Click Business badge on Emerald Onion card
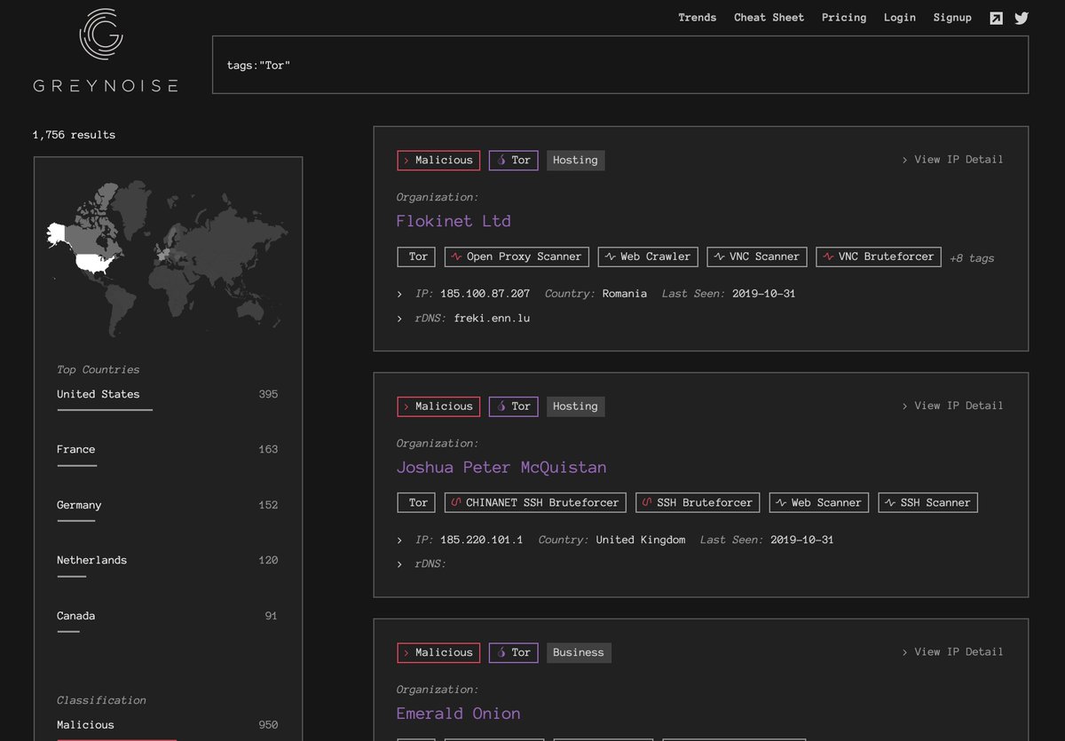 [579, 652]
